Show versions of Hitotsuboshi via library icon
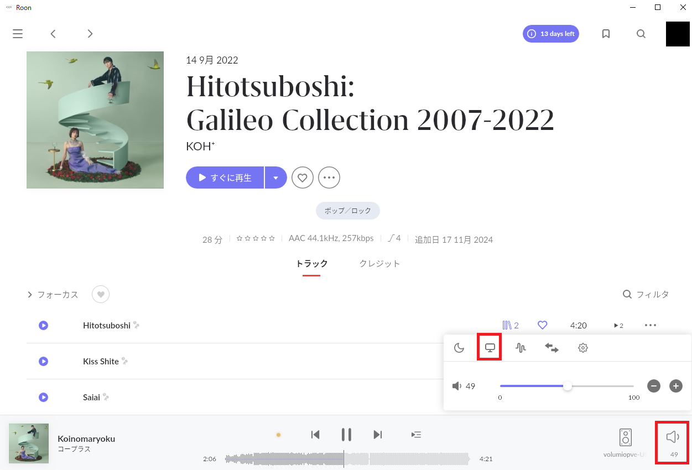The width and height of the screenshot is (692, 470). click(511, 326)
